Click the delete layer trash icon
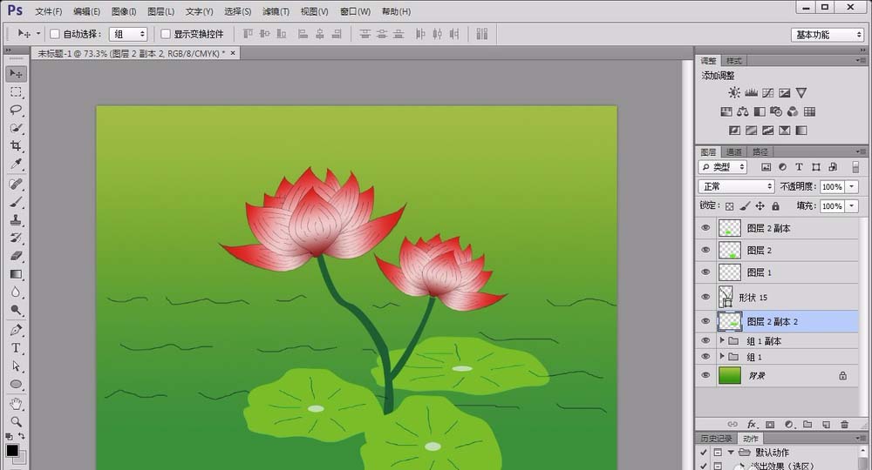 (844, 424)
